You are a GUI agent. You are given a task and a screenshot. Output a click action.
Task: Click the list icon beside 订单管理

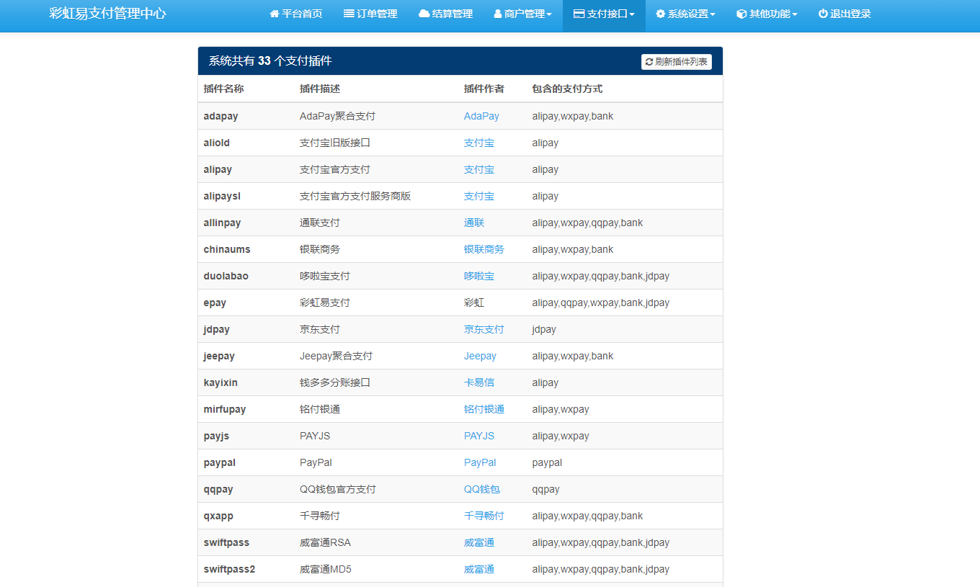(x=349, y=14)
